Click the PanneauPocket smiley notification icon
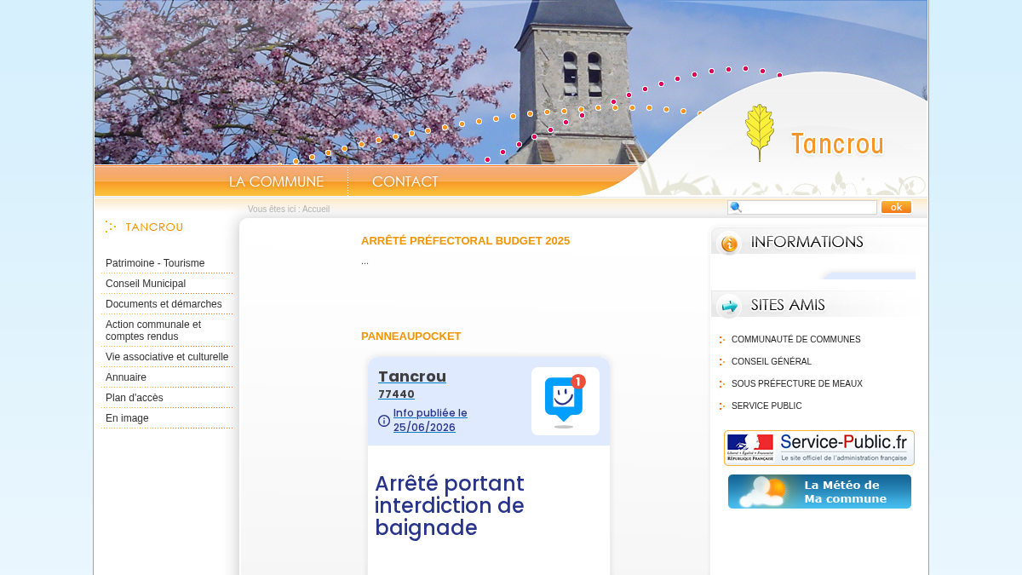Viewport: 1022px width, 575px height. [x=566, y=401]
